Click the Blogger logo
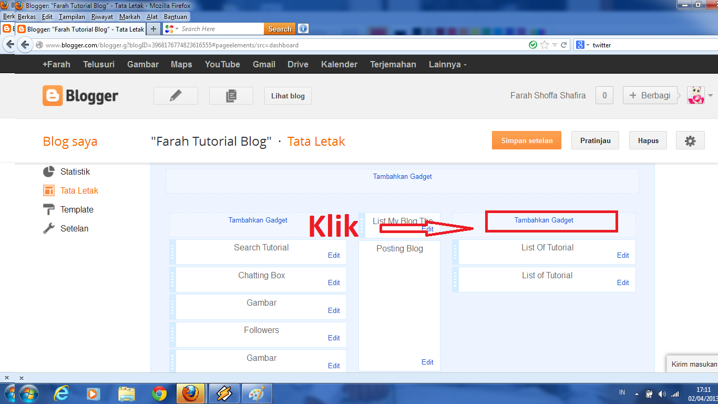718x404 pixels. pos(80,96)
